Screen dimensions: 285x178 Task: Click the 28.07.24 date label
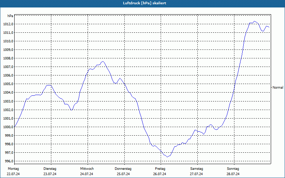pyautogui.click(x=233, y=174)
